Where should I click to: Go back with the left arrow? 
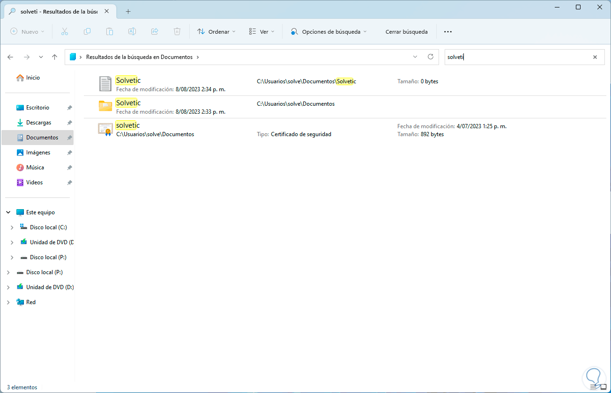(x=10, y=57)
